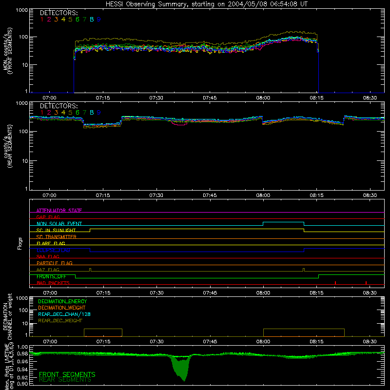Click the 08:00 time tick under rear segments plot

263,195
